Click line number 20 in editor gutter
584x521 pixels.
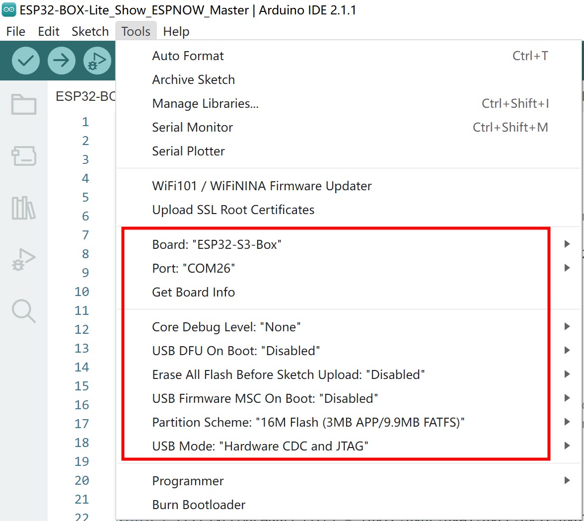pos(81,480)
